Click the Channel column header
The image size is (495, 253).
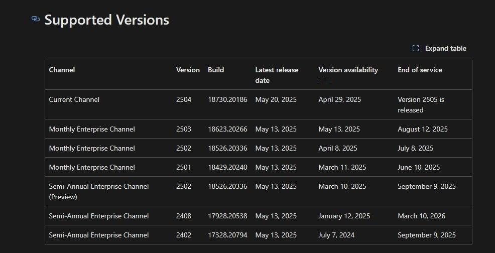coord(62,70)
